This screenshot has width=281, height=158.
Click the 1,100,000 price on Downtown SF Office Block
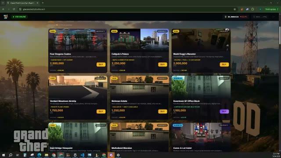[x=180, y=110]
